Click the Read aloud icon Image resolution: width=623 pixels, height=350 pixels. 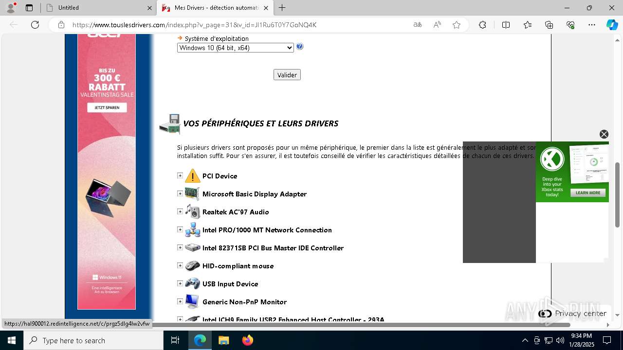[437, 25]
